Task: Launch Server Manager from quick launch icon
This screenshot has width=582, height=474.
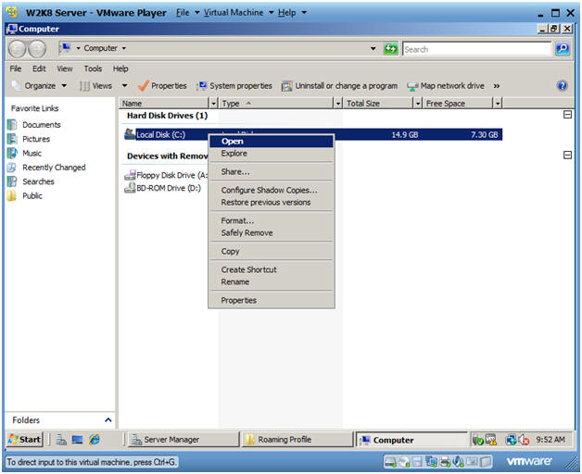Action: [x=61, y=440]
